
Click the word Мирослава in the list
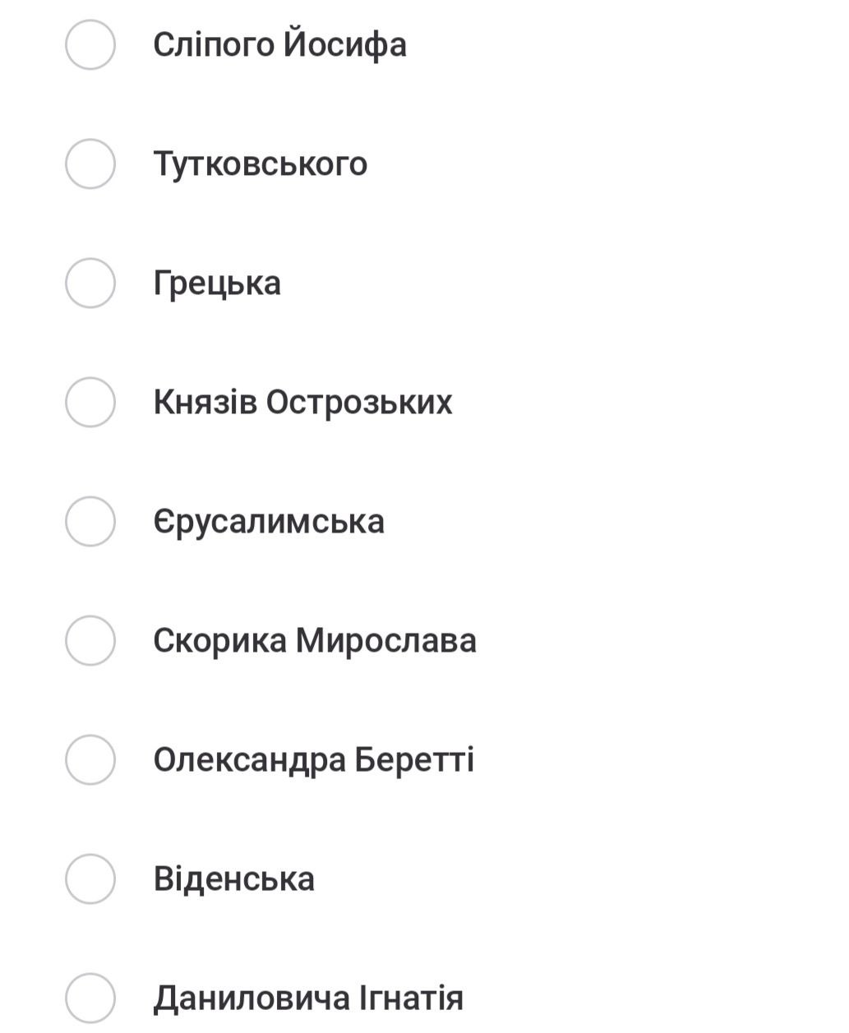coord(385,641)
